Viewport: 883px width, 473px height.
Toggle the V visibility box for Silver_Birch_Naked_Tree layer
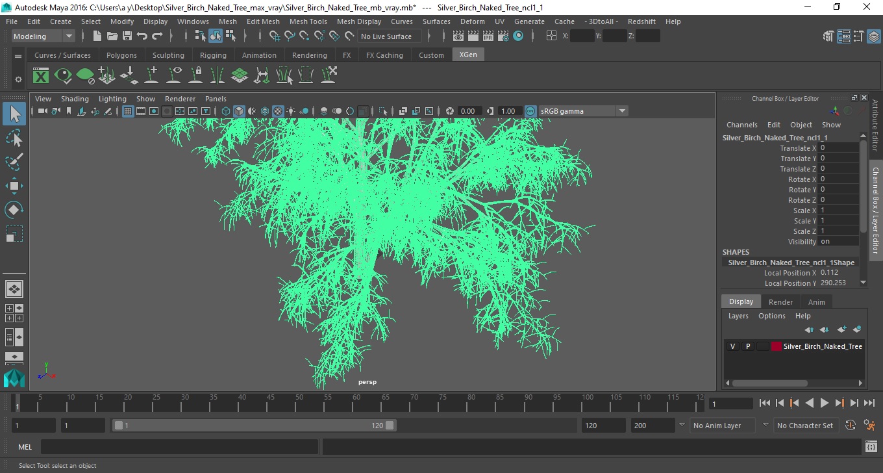click(x=732, y=346)
